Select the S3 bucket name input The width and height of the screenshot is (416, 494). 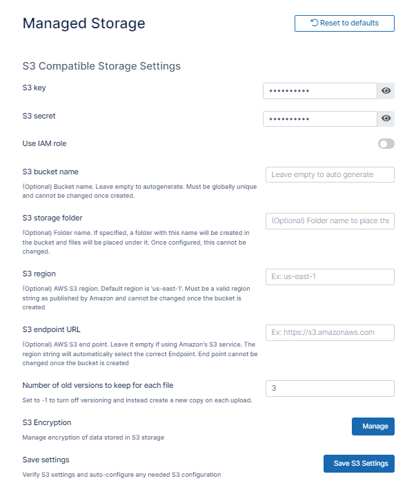click(330, 174)
